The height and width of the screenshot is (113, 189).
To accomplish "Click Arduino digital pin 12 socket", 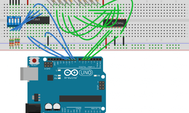I will (64, 60).
